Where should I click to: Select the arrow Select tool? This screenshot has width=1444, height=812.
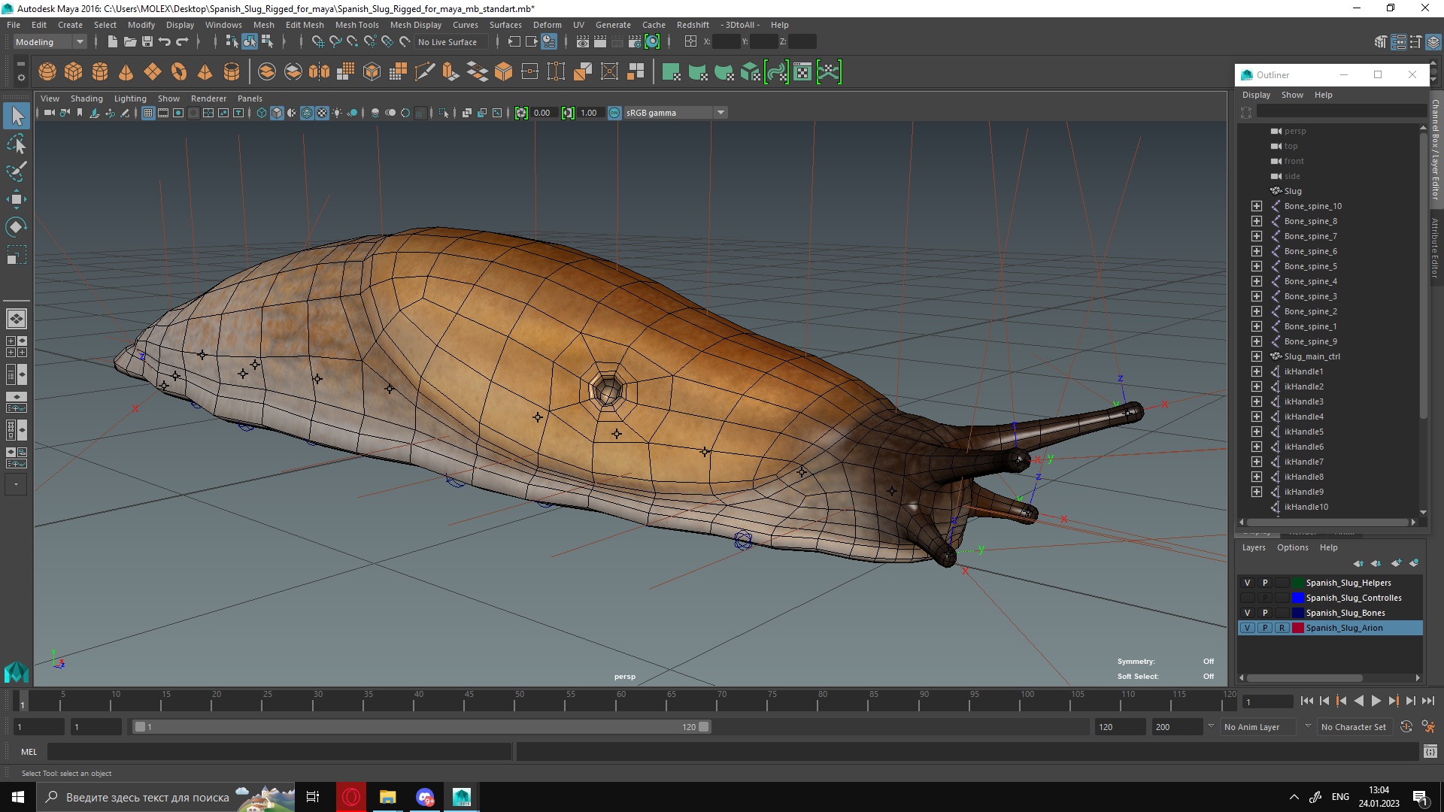coord(17,116)
